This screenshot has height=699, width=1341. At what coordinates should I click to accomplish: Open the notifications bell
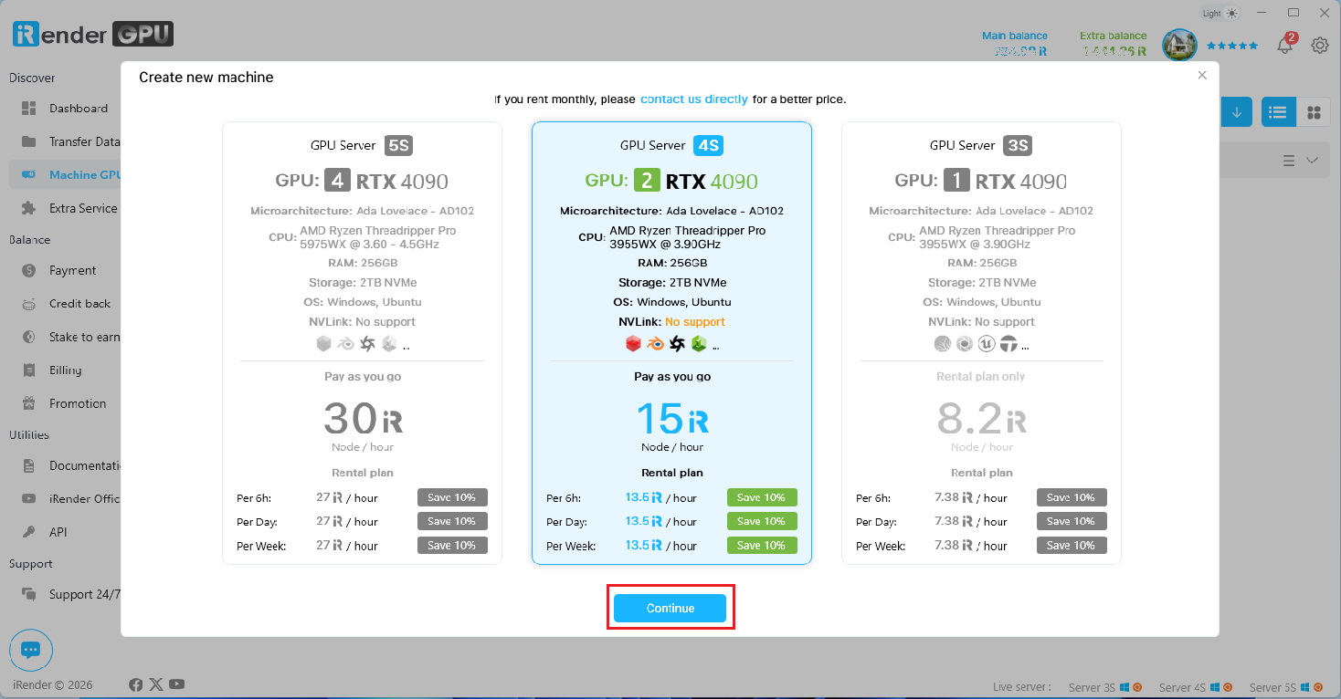(x=1285, y=45)
